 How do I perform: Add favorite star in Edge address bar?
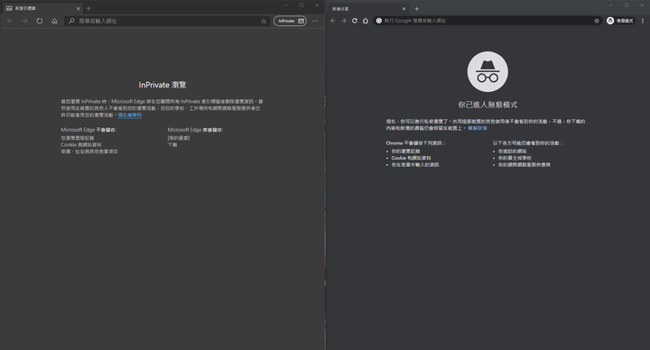[x=264, y=21]
